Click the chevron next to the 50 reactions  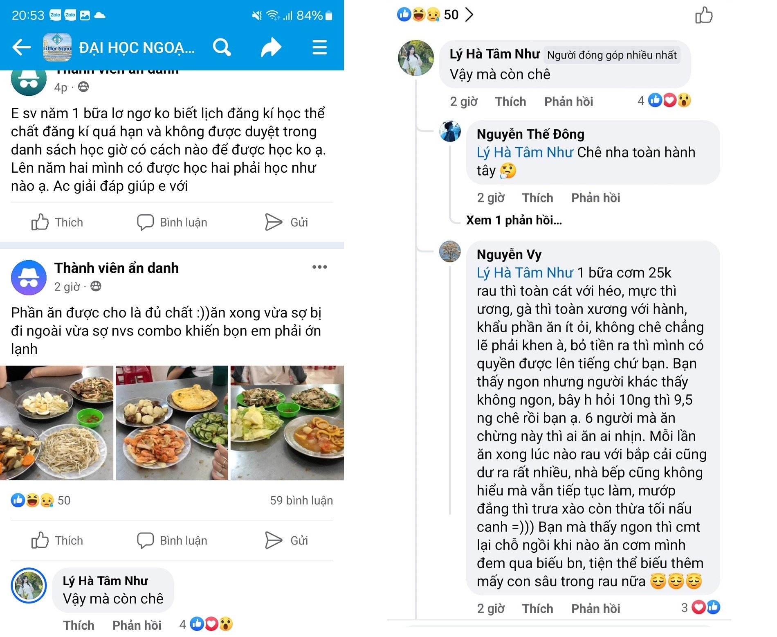pyautogui.click(x=471, y=15)
